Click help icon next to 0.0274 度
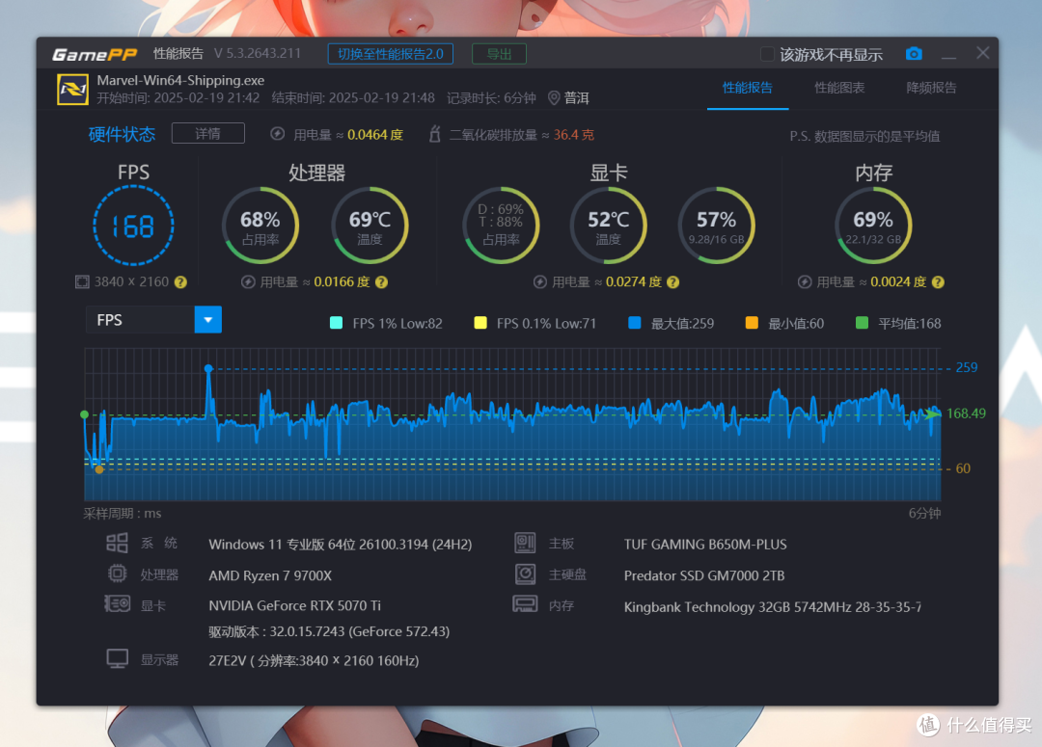This screenshot has height=747, width=1042. click(672, 282)
